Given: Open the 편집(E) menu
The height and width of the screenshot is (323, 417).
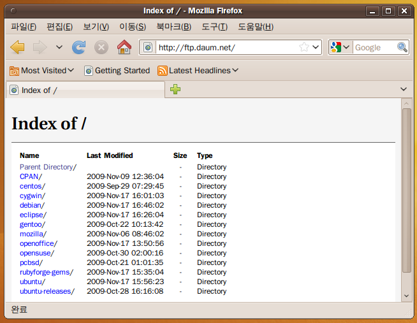Looking at the screenshot, I should point(59,27).
